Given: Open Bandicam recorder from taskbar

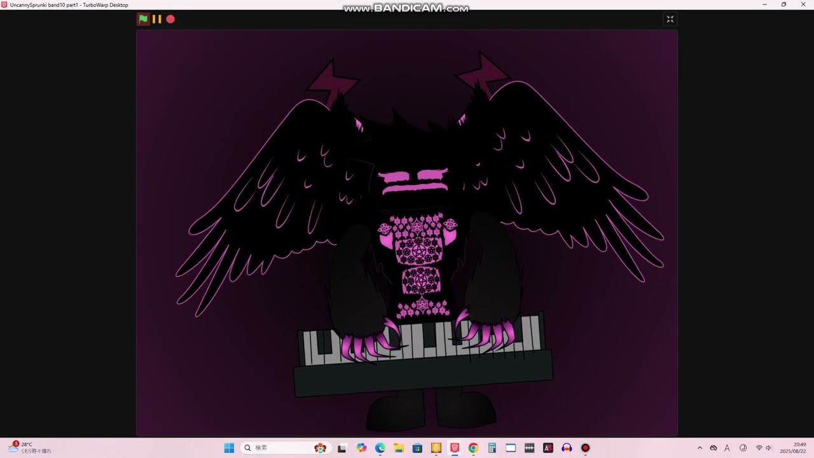Looking at the screenshot, I should [585, 448].
